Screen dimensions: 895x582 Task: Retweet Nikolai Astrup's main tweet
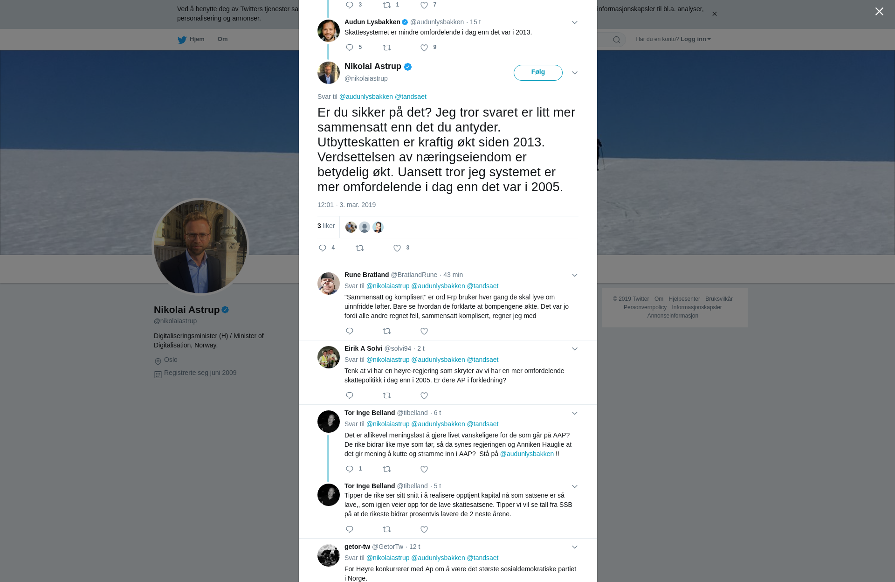point(360,248)
